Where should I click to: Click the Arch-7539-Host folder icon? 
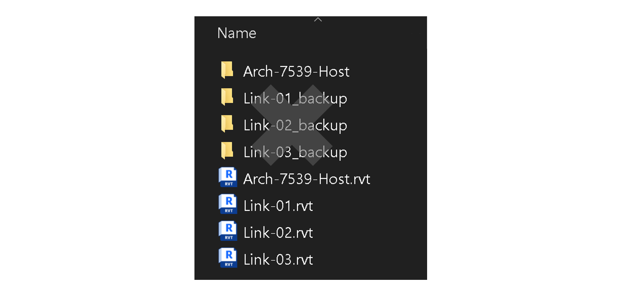coord(227,70)
